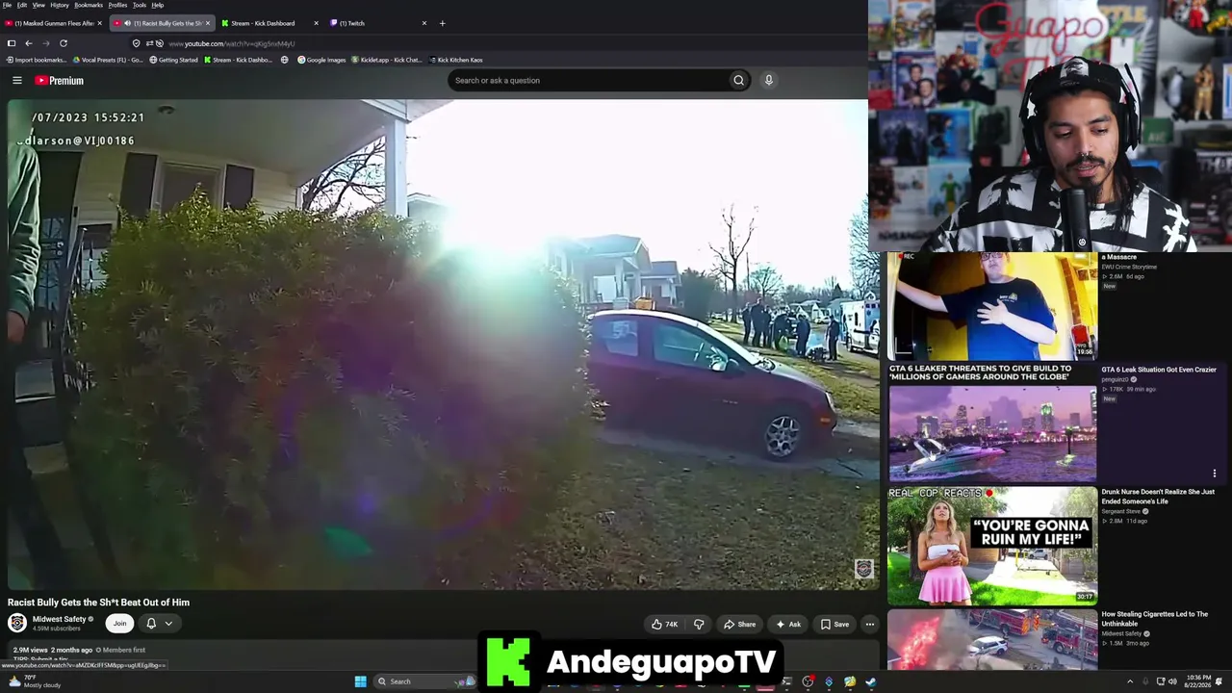Open the Import bookmarks bookmark
Image resolution: width=1232 pixels, height=693 pixels.
click(x=38, y=60)
